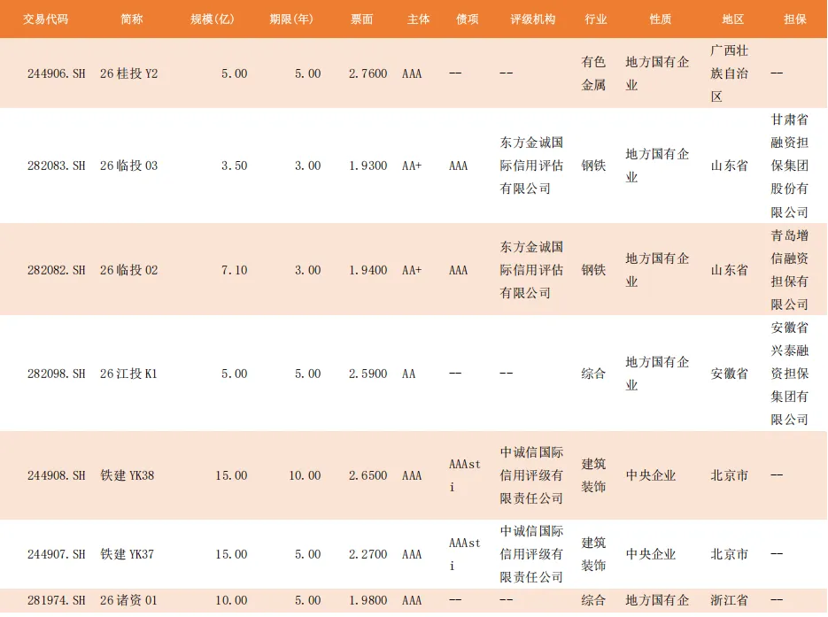Click the 广西壮族自治区 region cell
828x617 pixels.
click(x=729, y=73)
